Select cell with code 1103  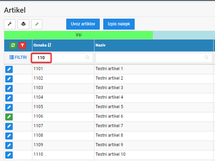[x=63, y=88]
